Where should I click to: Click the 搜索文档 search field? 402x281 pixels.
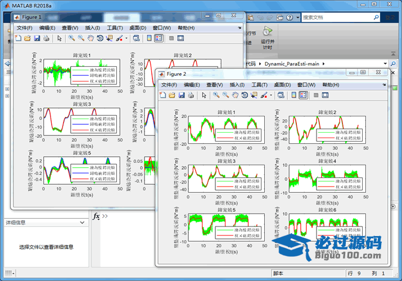pos(337,17)
